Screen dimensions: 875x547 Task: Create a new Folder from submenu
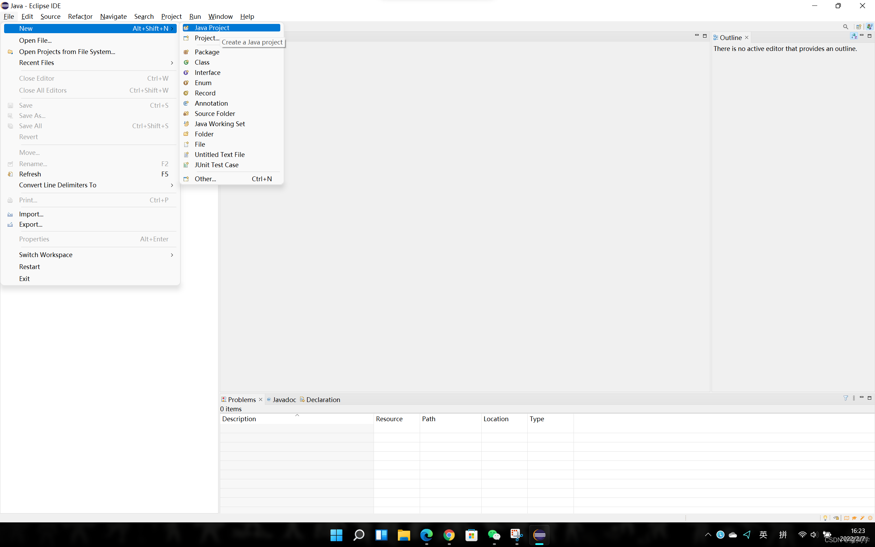231,134
